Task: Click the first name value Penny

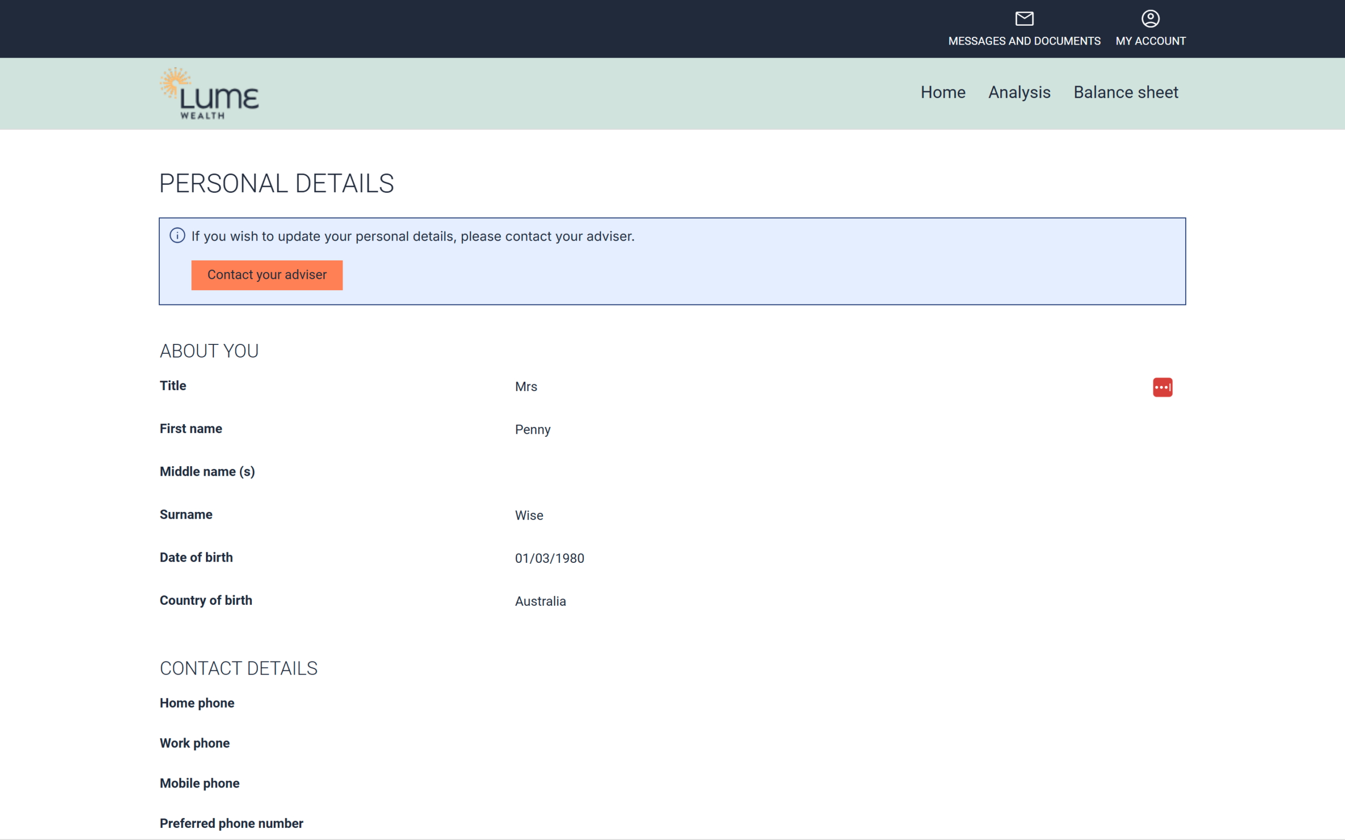Action: tap(532, 429)
